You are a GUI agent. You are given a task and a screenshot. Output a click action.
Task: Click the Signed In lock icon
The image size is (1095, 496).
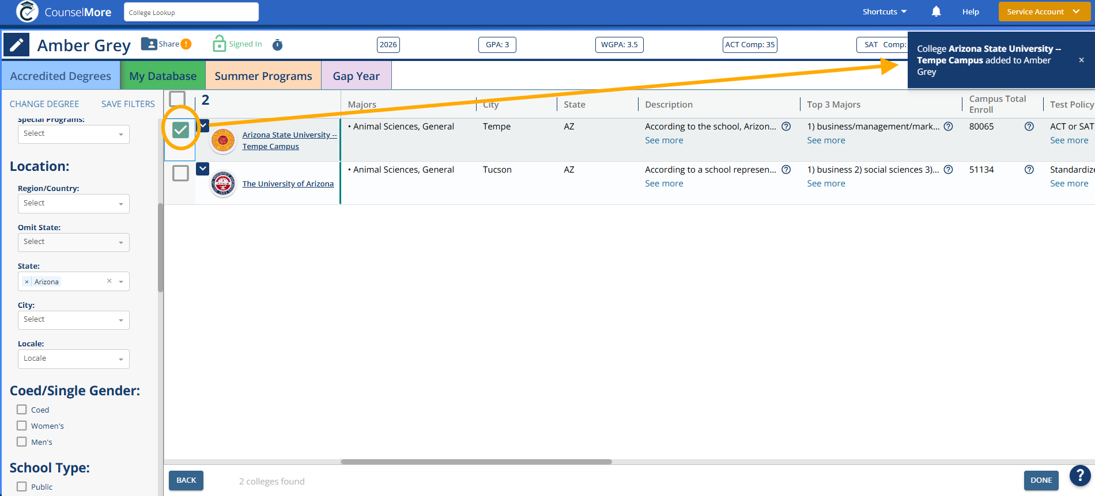219,43
